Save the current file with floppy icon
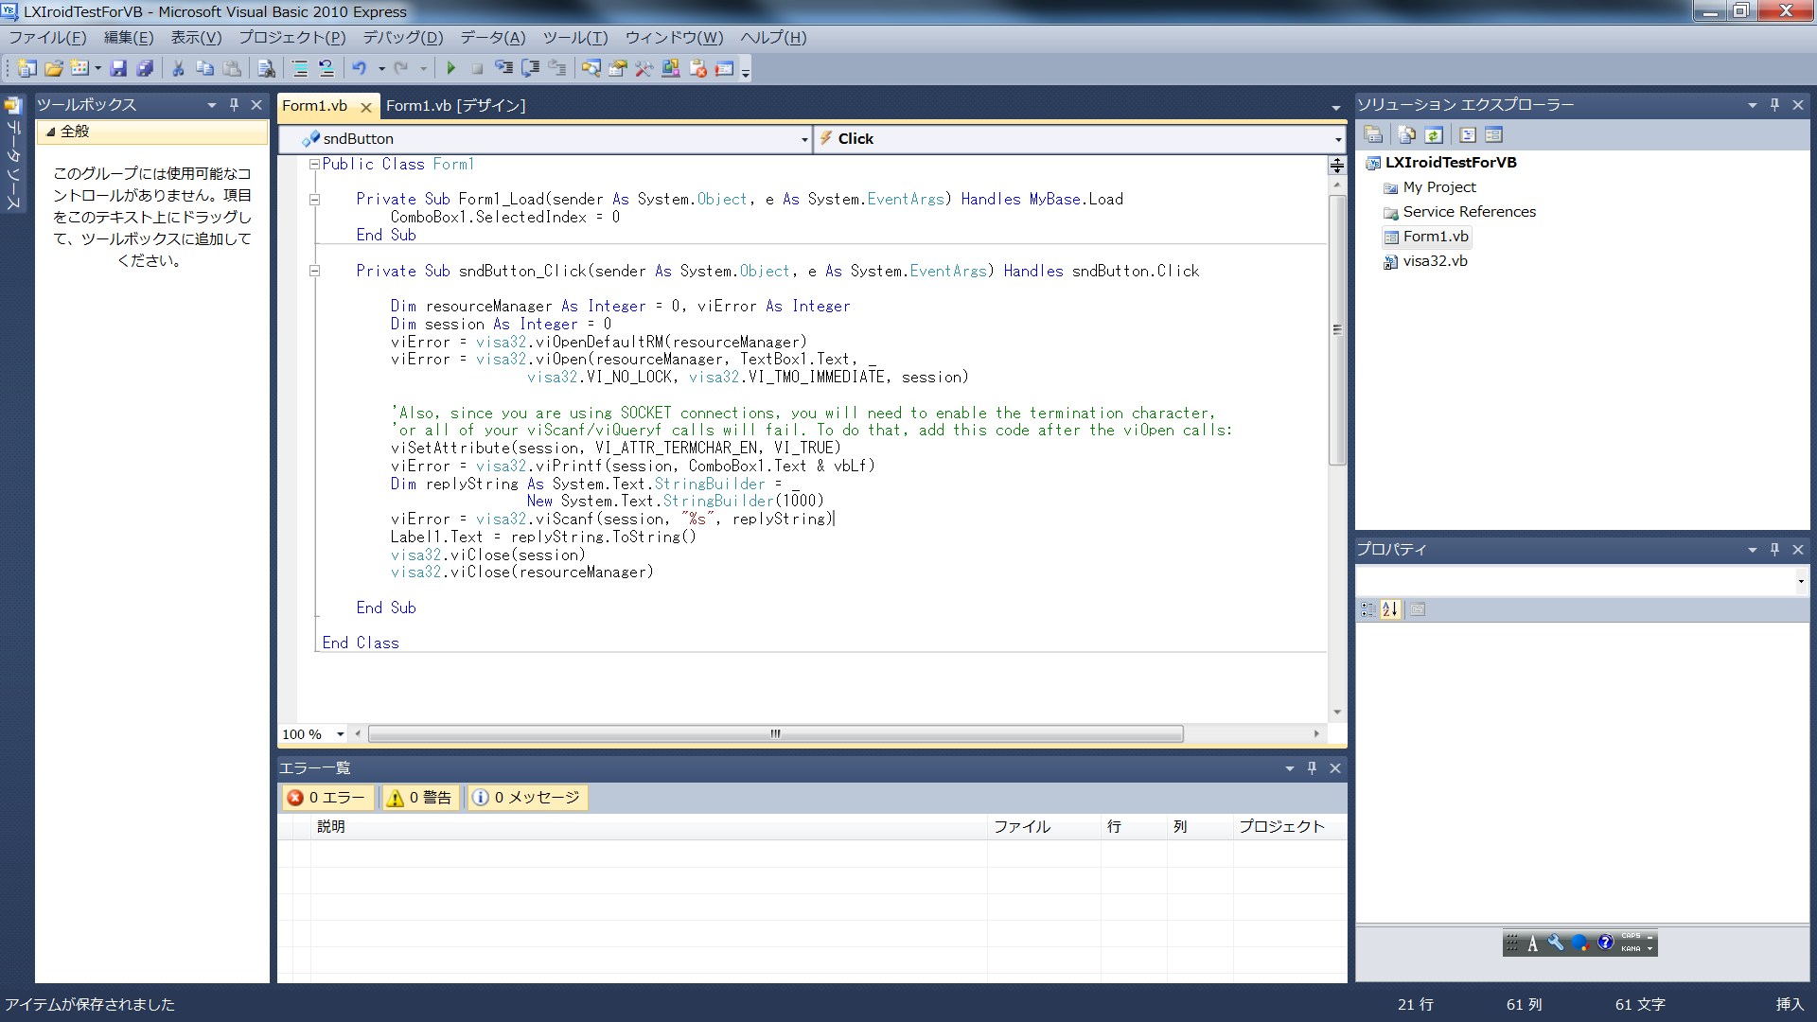1817x1022 pixels. 118,68
